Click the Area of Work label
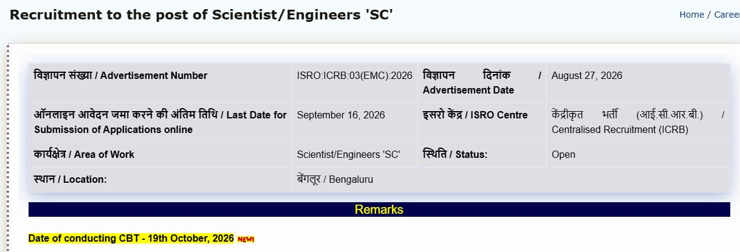740x252 pixels. pos(84,154)
